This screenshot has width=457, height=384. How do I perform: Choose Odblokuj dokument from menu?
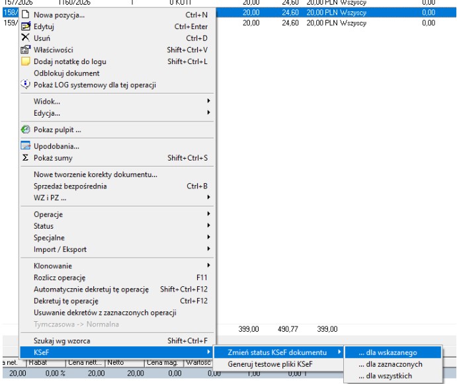point(66,73)
